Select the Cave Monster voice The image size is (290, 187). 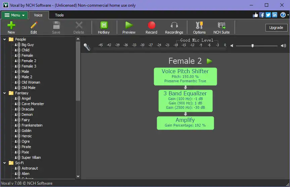33,104
